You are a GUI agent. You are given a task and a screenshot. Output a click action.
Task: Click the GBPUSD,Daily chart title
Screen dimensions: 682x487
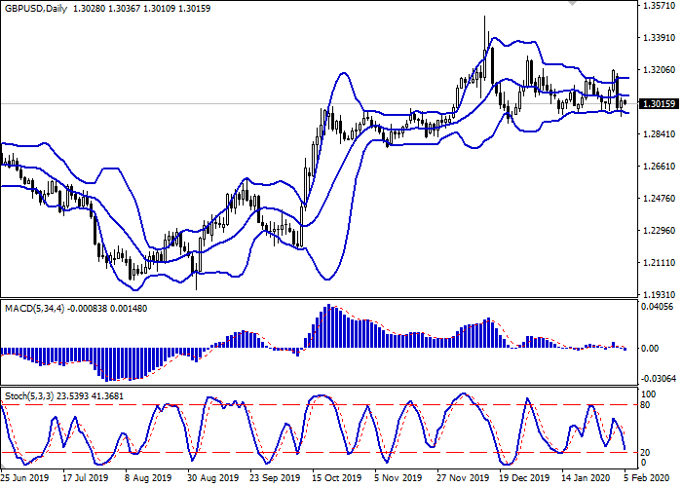(39, 7)
